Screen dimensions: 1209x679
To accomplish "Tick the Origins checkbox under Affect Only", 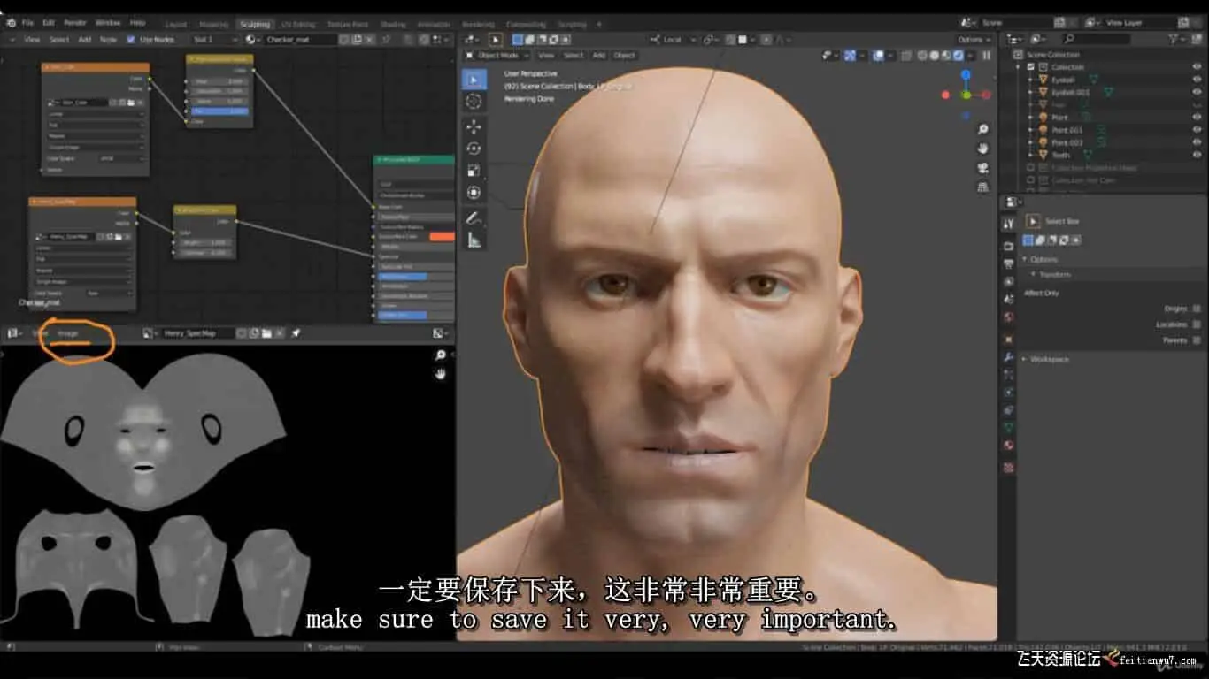I will tap(1197, 309).
